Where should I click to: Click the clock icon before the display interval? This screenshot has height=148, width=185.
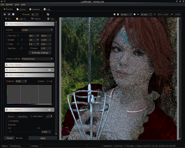click(x=134, y=14)
